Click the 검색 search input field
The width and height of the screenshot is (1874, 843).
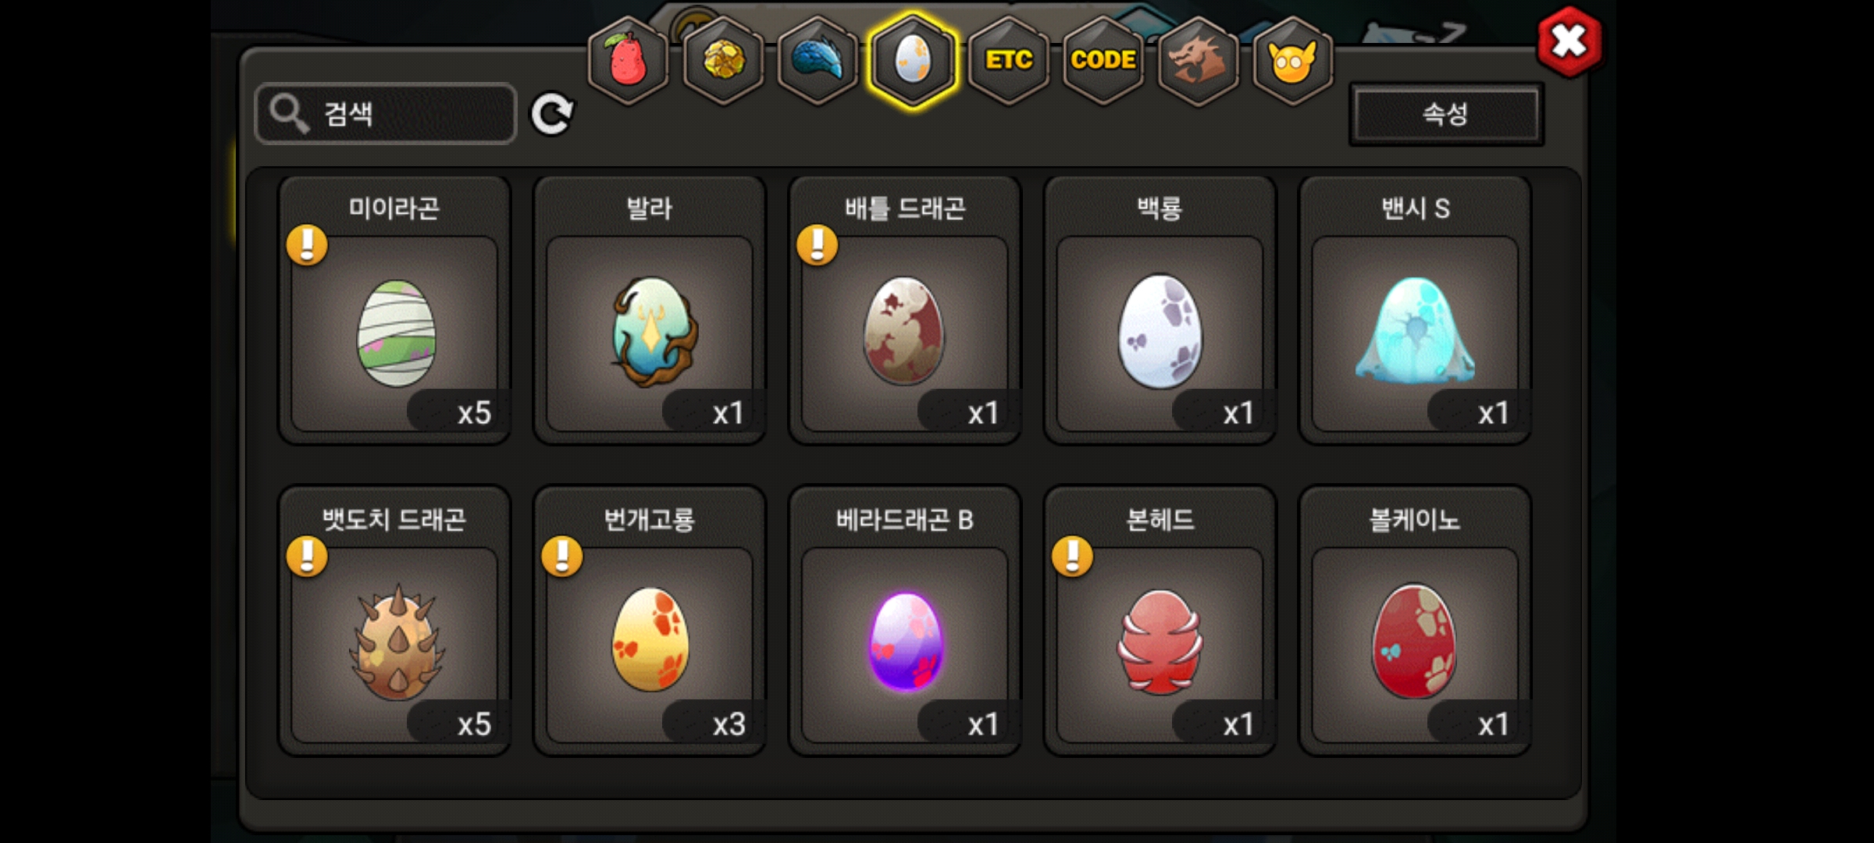click(386, 114)
